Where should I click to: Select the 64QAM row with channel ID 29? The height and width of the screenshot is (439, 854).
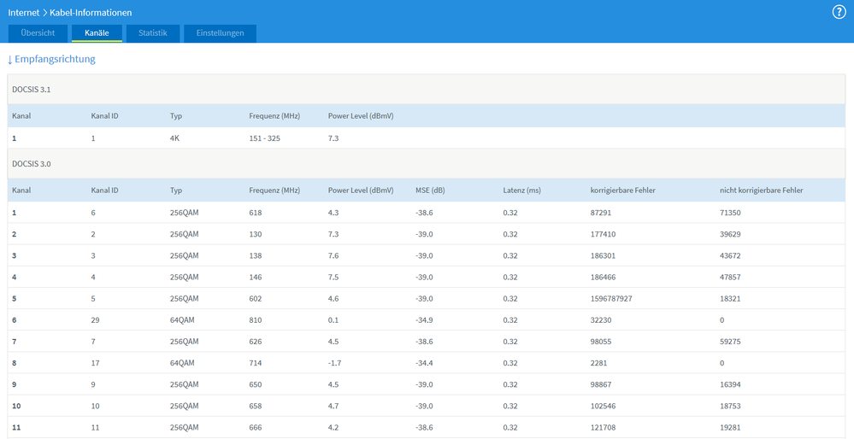point(182,320)
